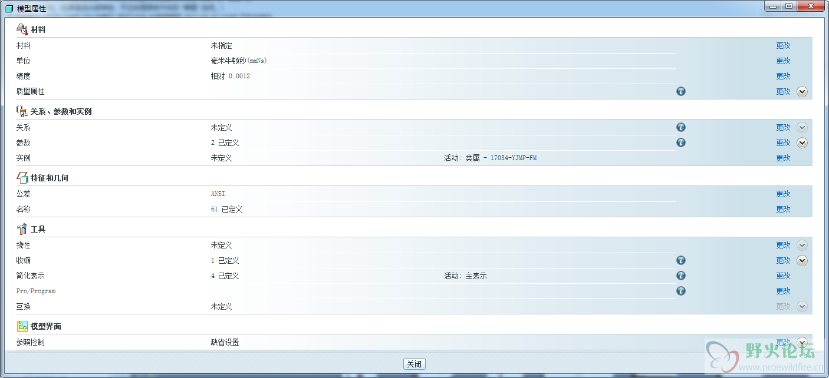Select the 缺省设置 reference control value
The image size is (829, 378).
click(225, 342)
